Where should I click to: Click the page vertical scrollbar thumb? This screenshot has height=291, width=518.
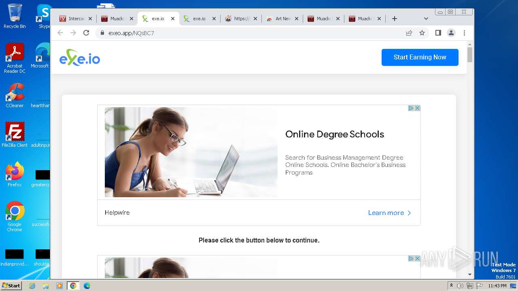[x=470, y=55]
